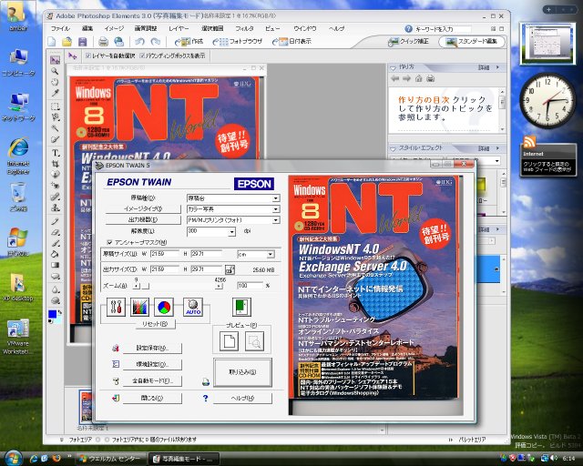Switch to クイック補正 tab
Screen dimensions: 583x466
(409, 42)
